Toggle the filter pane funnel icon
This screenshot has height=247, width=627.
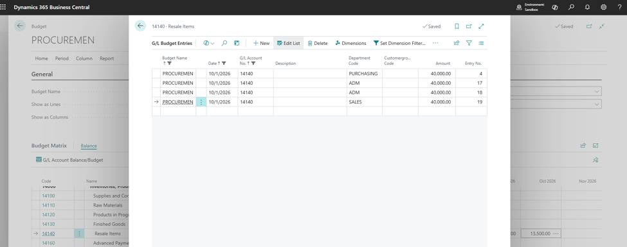[469, 43]
